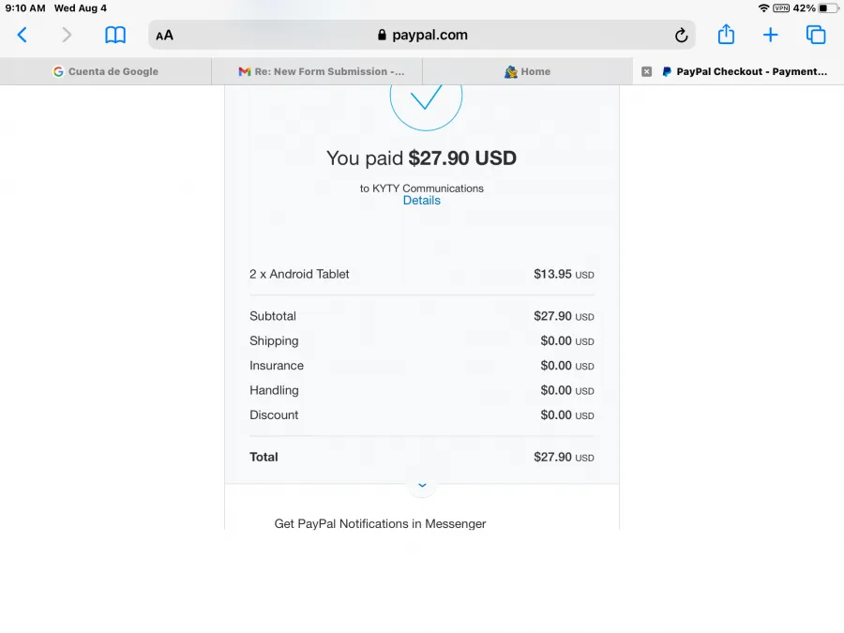Viewport: 844px width, 633px height.
Task: Add a new tab with plus icon
Action: coord(770,35)
